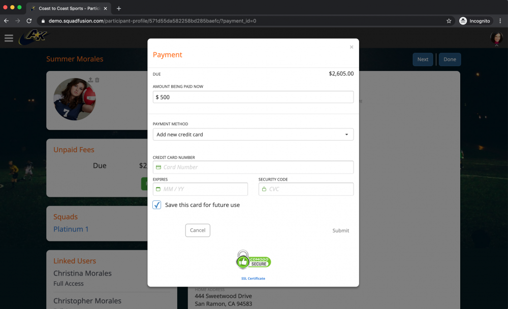Open the Payment Method dropdown

[x=253, y=134]
